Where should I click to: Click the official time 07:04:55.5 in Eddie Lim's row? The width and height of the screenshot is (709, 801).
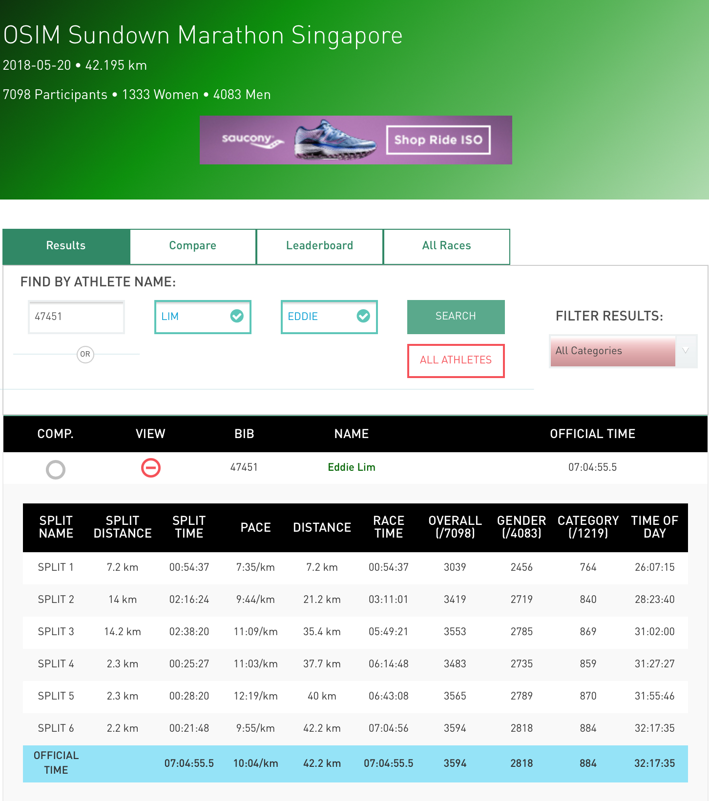click(592, 467)
